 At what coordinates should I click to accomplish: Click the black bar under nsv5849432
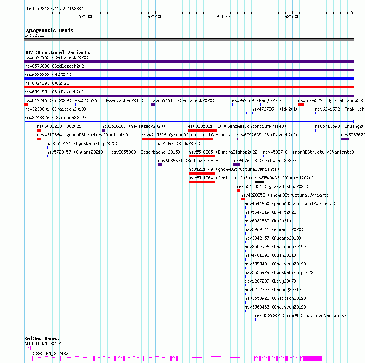coord(259,182)
